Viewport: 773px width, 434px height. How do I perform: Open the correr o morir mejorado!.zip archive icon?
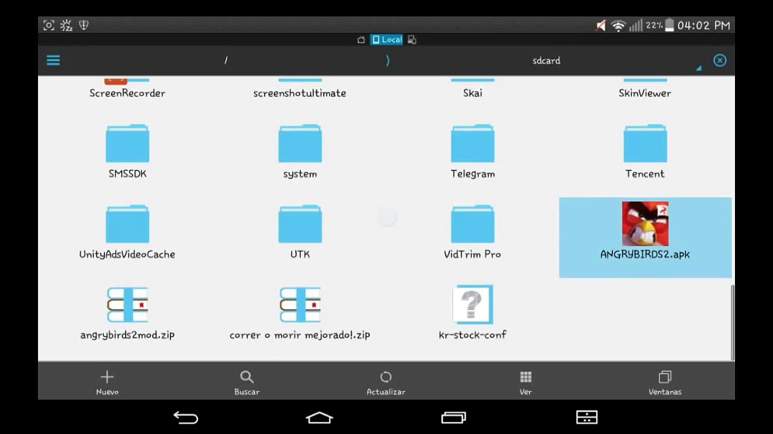click(x=300, y=304)
